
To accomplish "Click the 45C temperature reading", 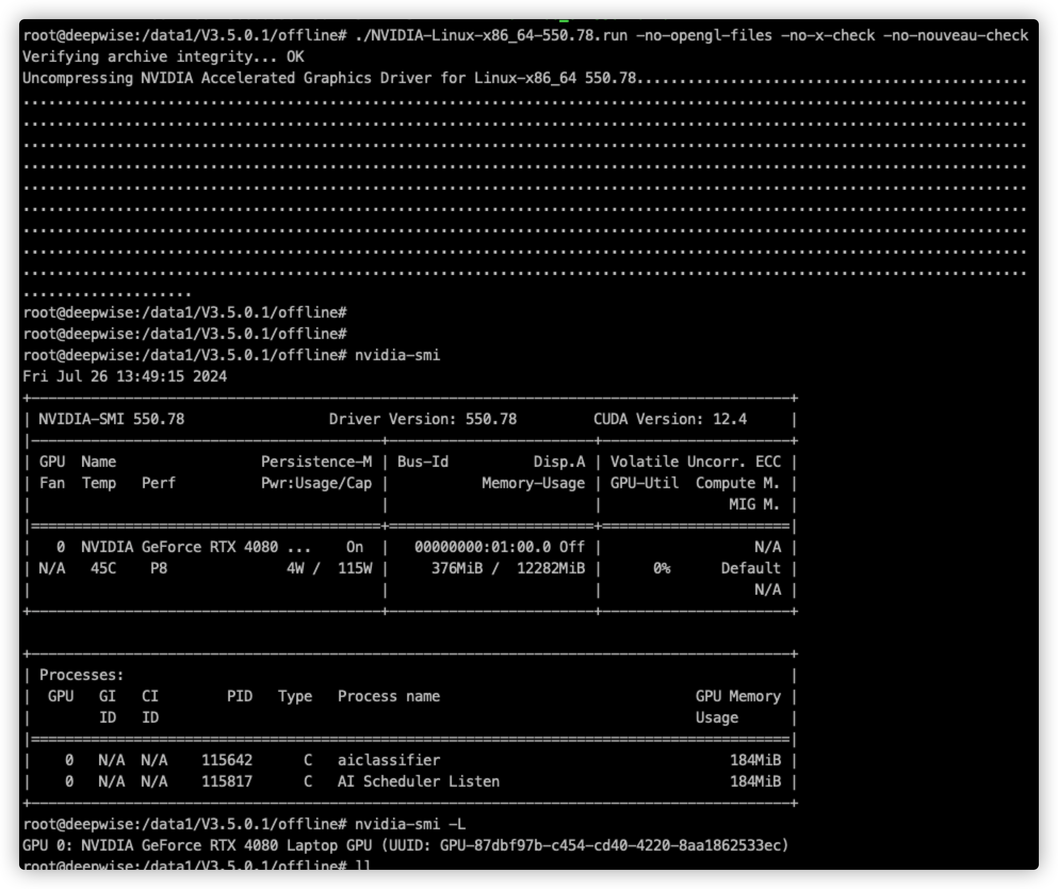I will [x=103, y=568].
